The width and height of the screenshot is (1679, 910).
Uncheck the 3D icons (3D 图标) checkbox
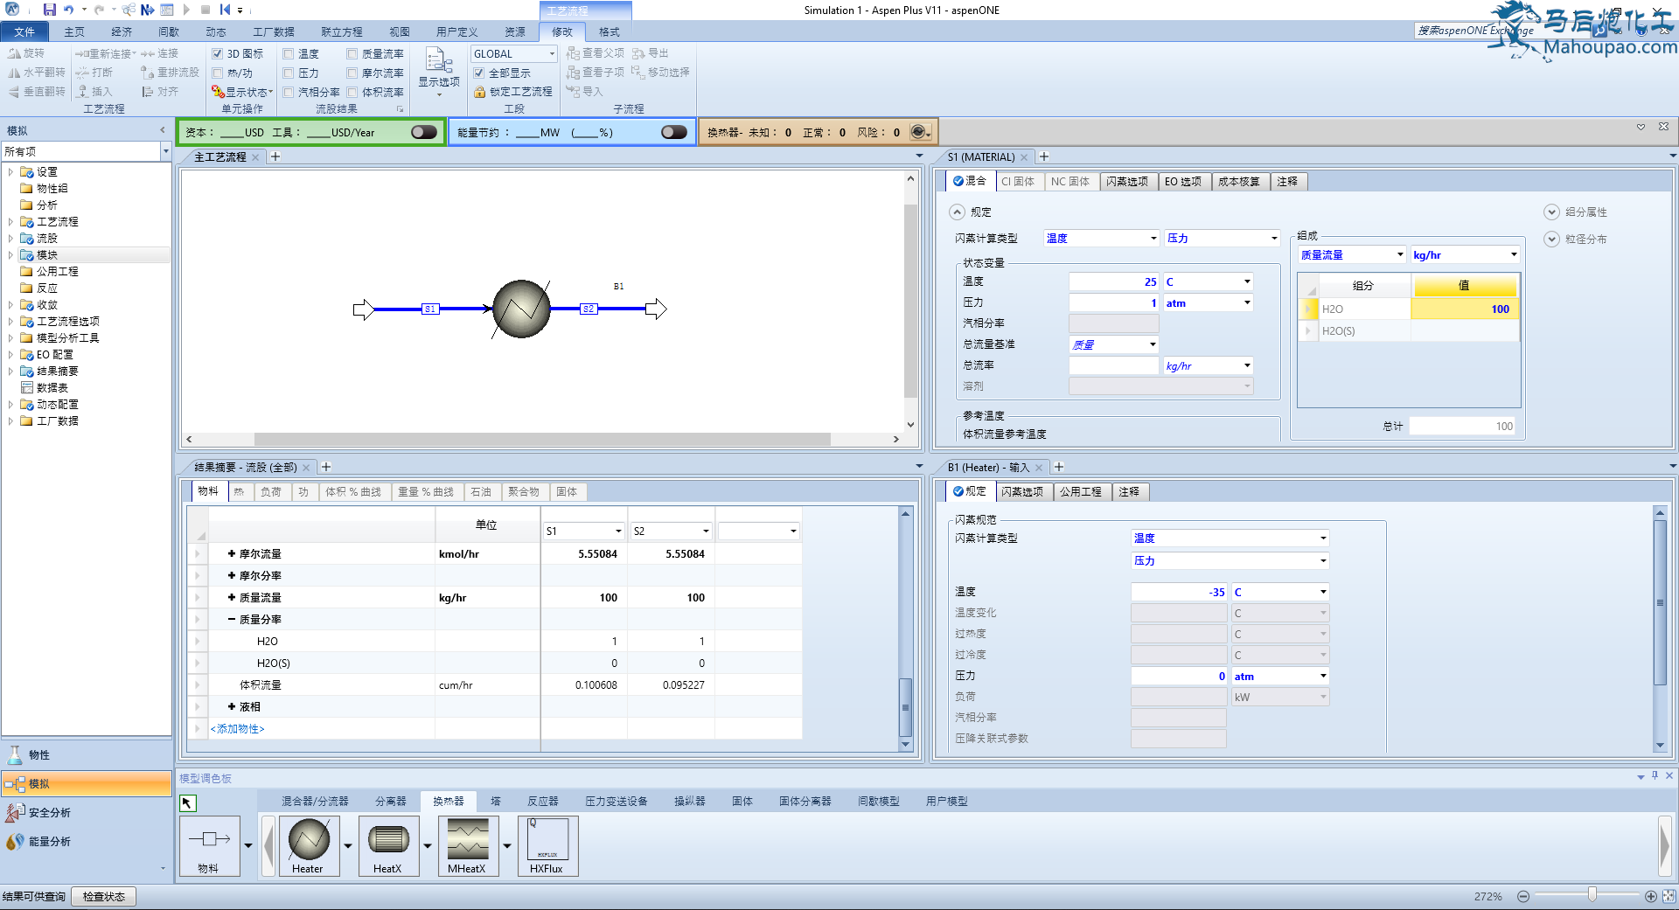[218, 53]
